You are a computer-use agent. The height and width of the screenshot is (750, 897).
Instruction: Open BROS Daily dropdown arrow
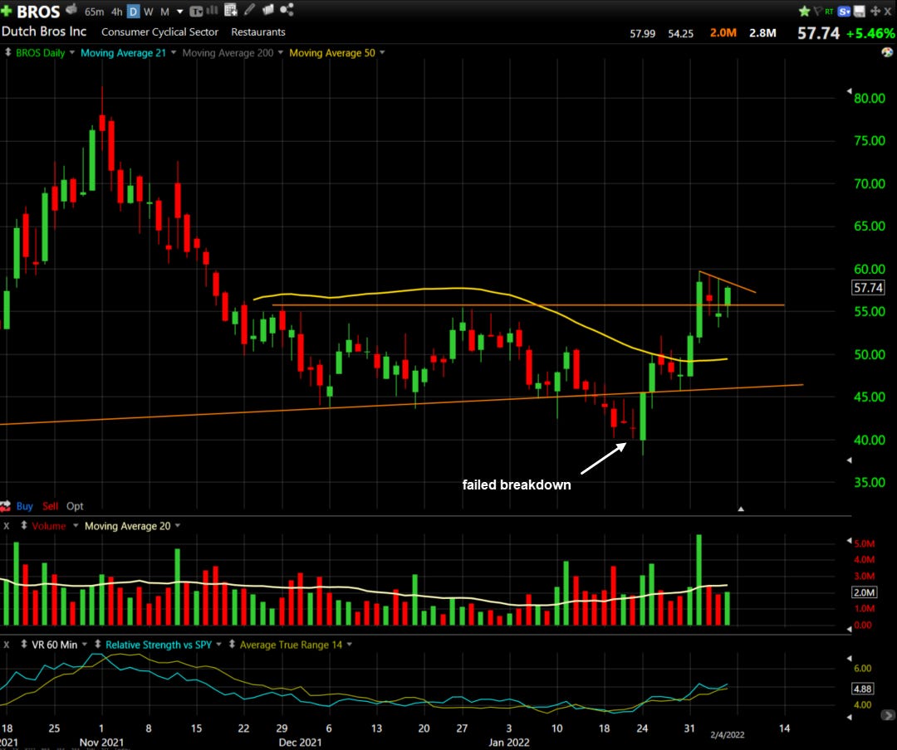[x=72, y=52]
